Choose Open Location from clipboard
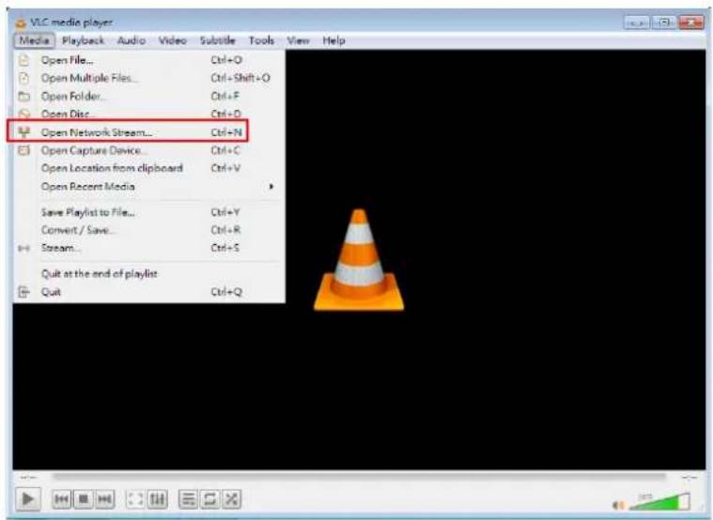 (x=149, y=168)
